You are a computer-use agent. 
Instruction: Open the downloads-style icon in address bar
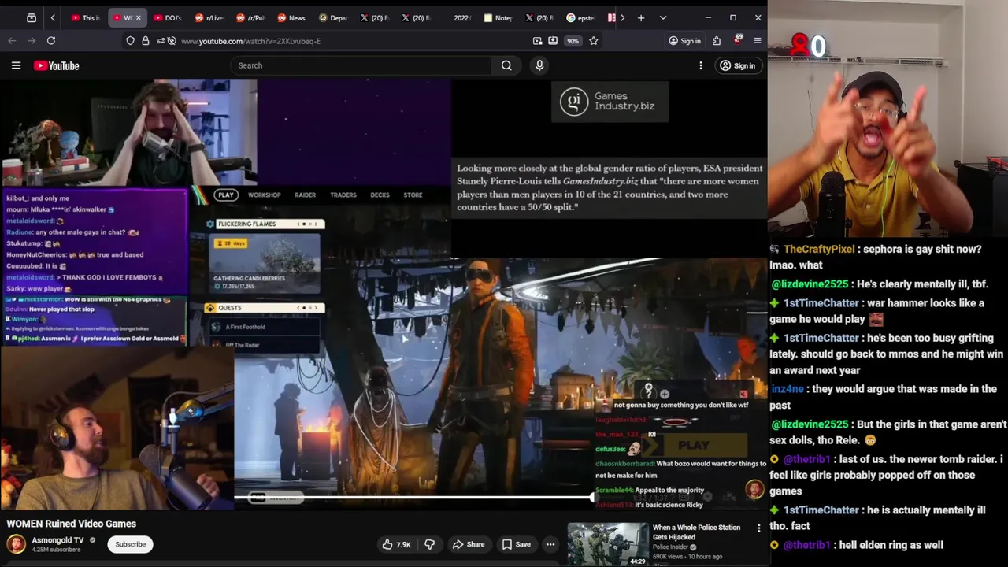tap(553, 41)
